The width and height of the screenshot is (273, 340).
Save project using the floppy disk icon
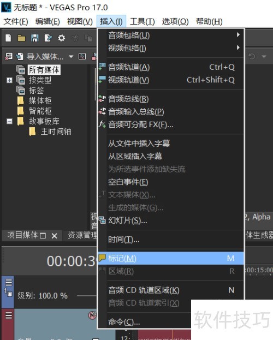(x=35, y=38)
